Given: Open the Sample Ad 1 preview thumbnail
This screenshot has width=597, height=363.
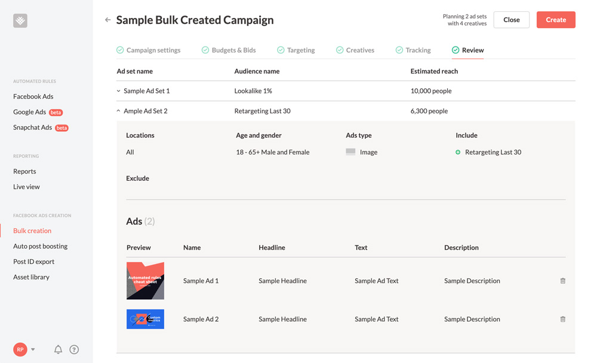Looking at the screenshot, I should tap(145, 281).
